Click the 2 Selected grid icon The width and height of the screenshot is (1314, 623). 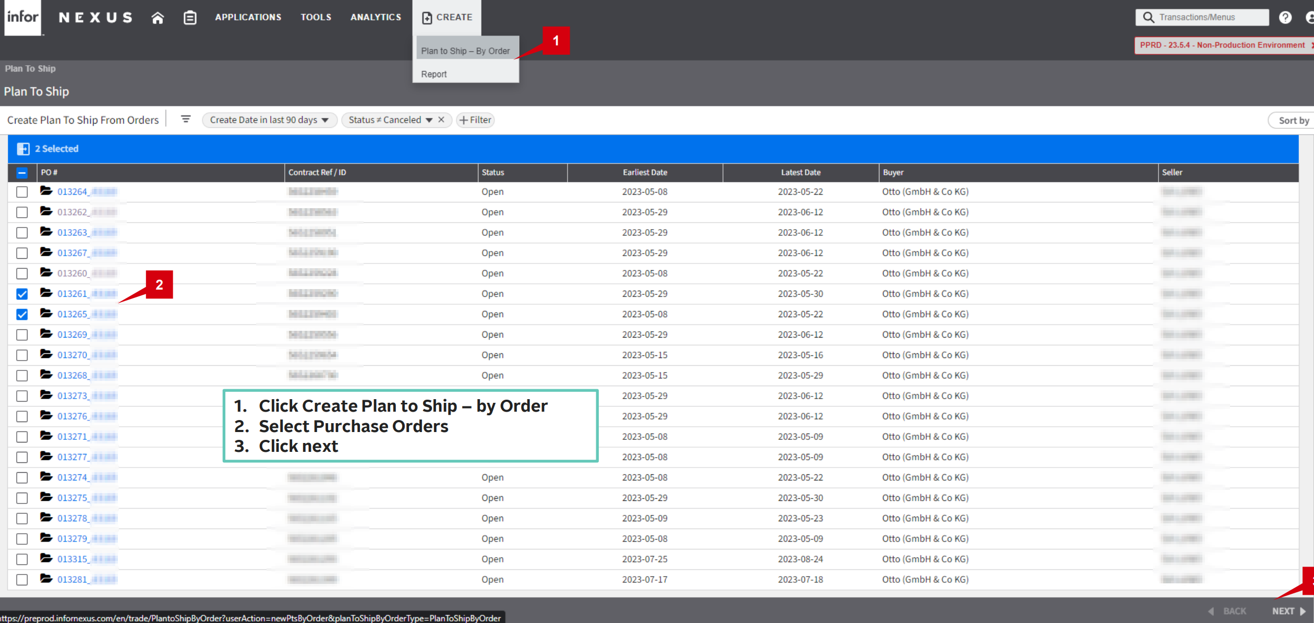tap(23, 149)
